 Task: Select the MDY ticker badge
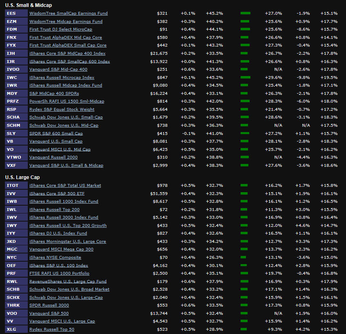pyautogui.click(x=16, y=93)
